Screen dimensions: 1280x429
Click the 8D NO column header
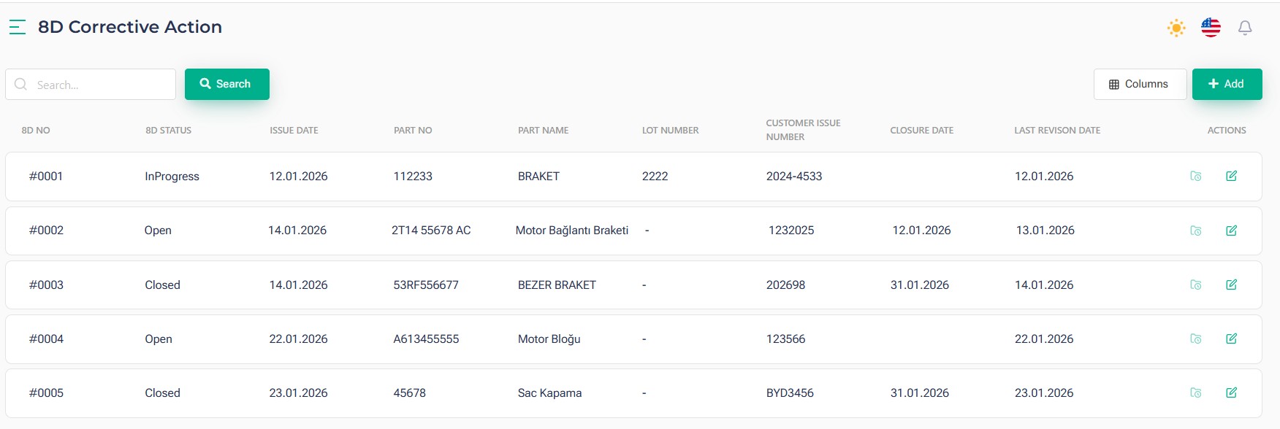click(x=36, y=131)
